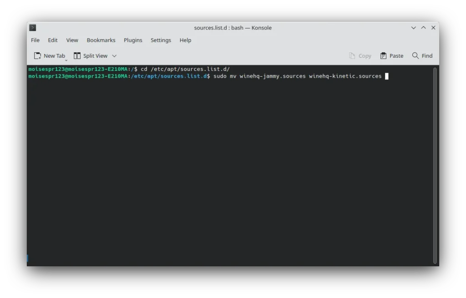466x298 pixels.
Task: Open the Settings menu
Action: coord(161,40)
